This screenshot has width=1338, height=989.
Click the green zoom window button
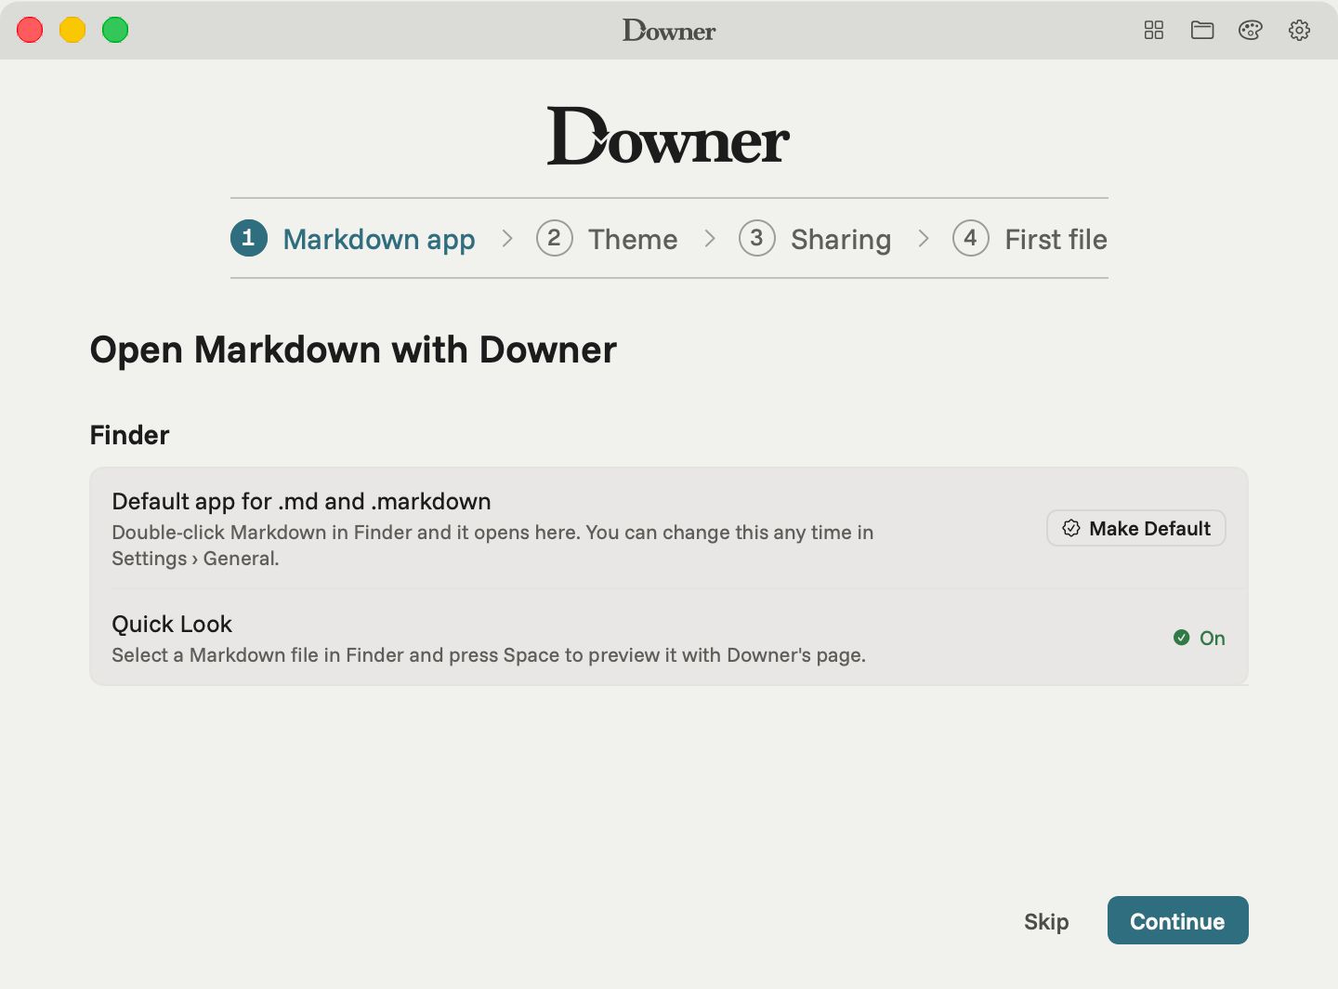(115, 30)
